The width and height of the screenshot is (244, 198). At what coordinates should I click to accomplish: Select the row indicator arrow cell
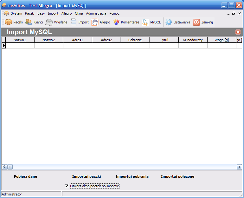click(4, 46)
